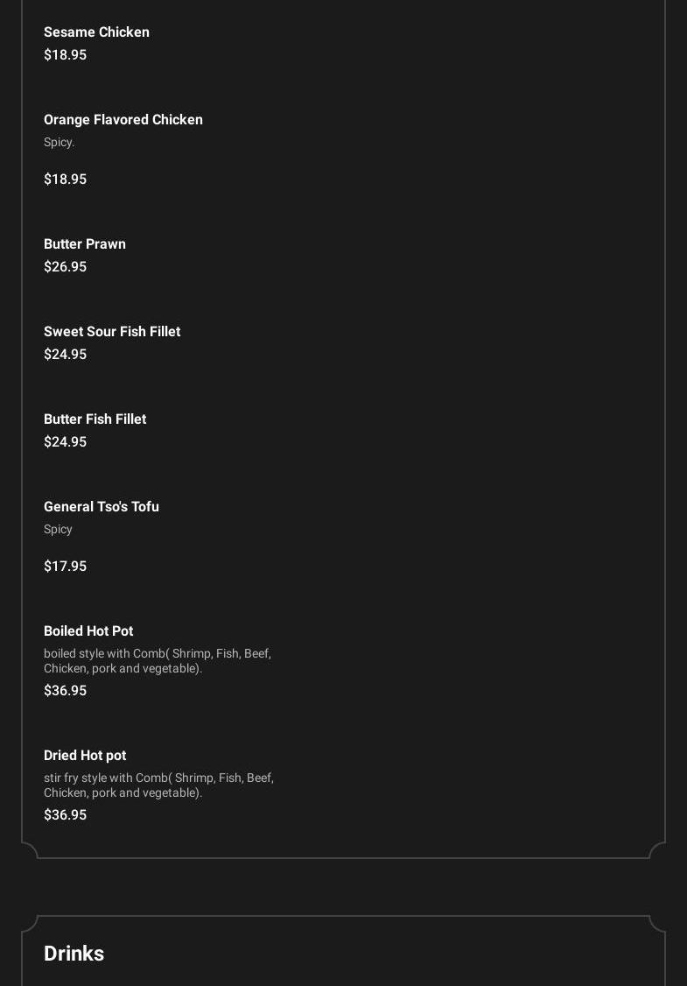Open the Sweet Sour Fish Fillet item
Image resolution: width=687 pixels, height=986 pixels.
click(x=112, y=332)
